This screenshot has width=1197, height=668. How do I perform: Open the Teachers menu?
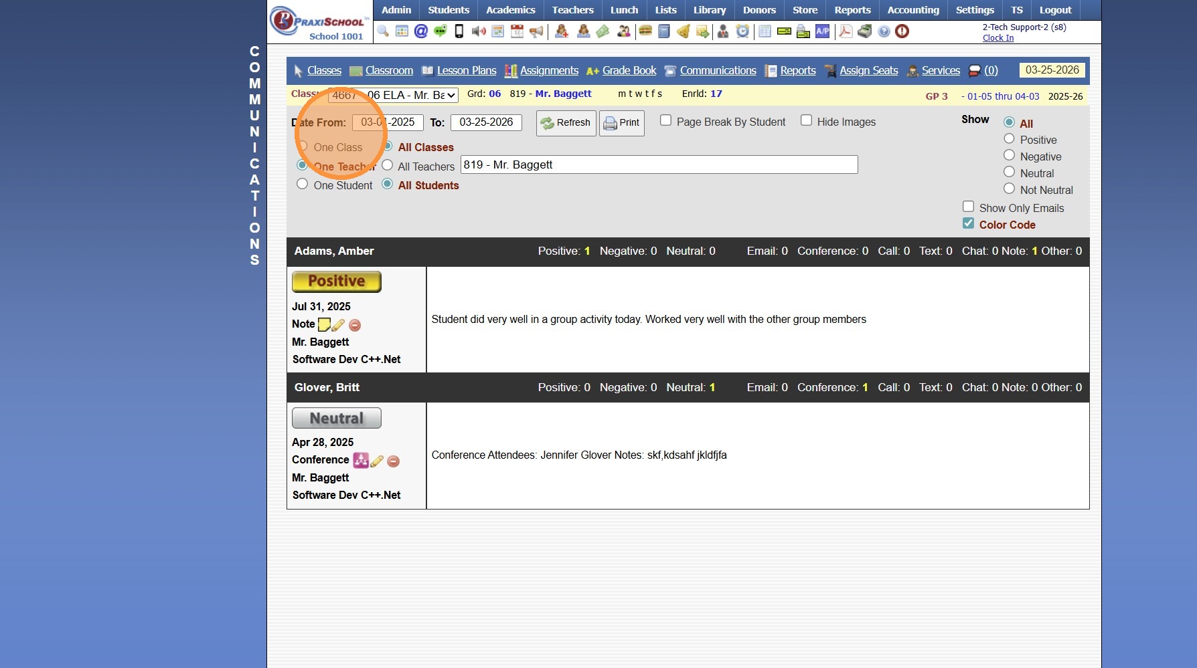click(x=573, y=10)
